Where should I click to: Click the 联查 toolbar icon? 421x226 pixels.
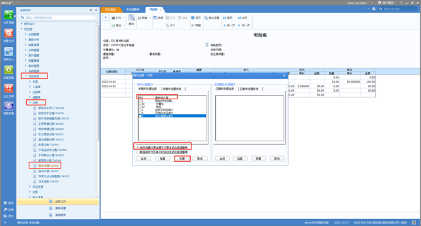(139, 18)
